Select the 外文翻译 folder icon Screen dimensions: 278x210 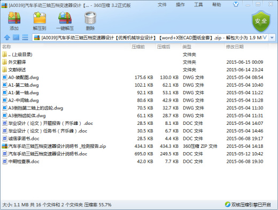pyautogui.click(x=4, y=62)
